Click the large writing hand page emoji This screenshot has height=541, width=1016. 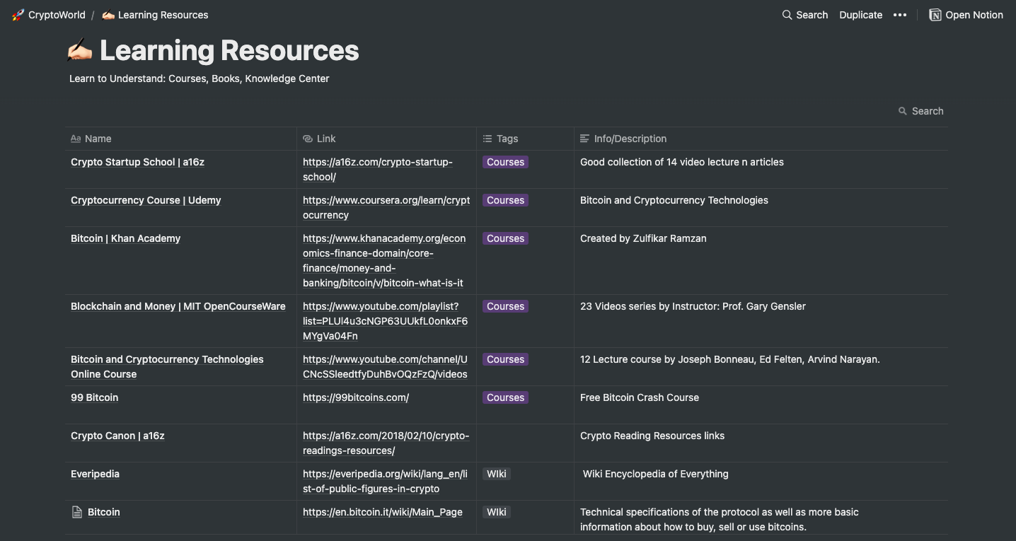[80, 51]
